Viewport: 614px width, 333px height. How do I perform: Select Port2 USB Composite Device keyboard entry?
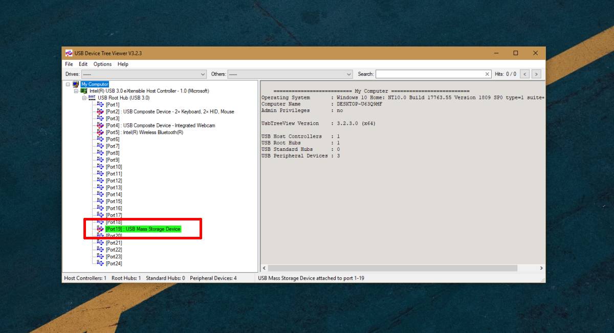coord(170,112)
